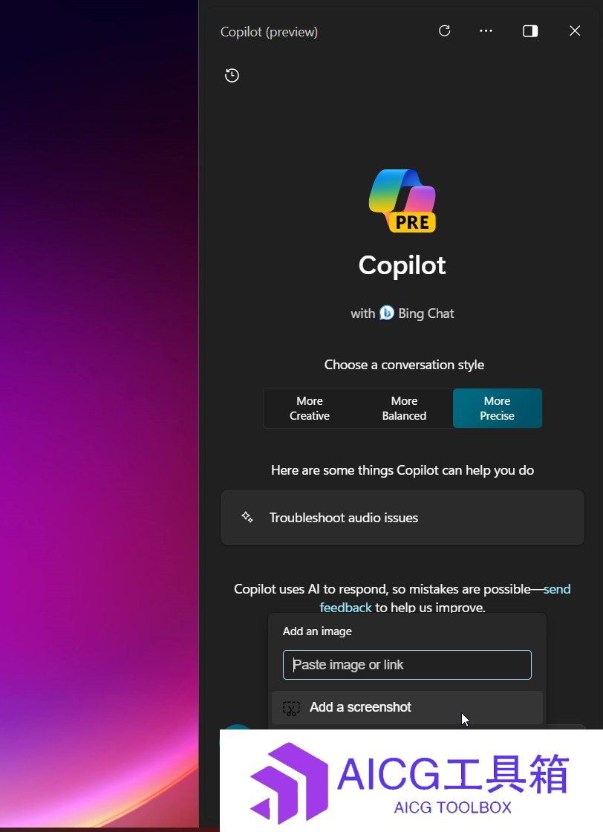Close the Copilot panel
Viewport: 603px width, 832px height.
[x=575, y=30]
